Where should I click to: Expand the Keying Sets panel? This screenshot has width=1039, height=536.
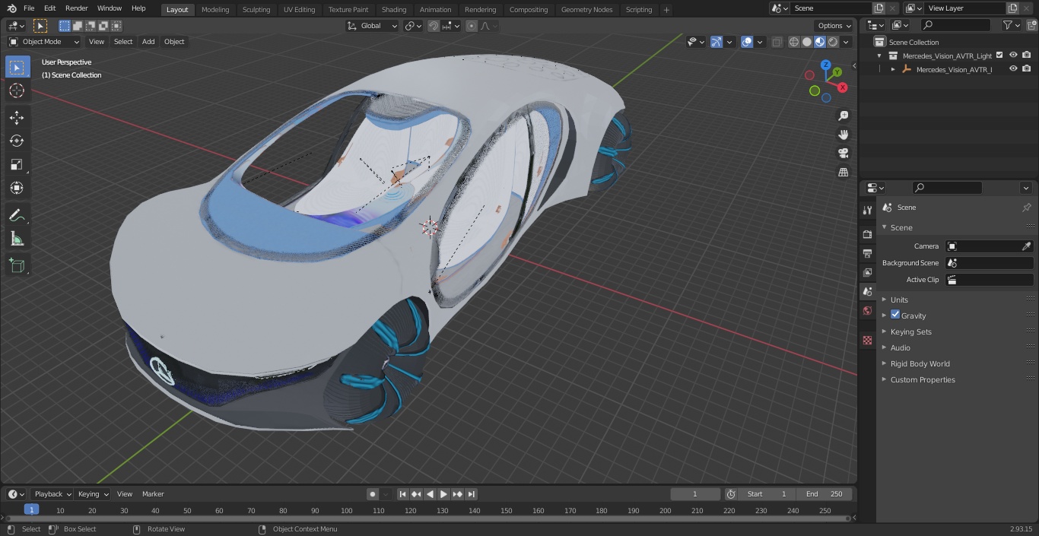910,331
